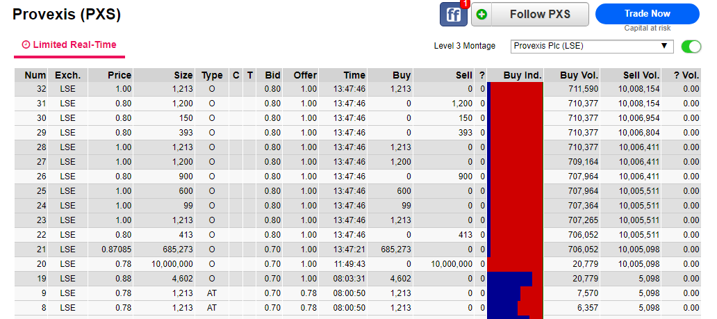Click buy value 600 in trade 25

[404, 191]
